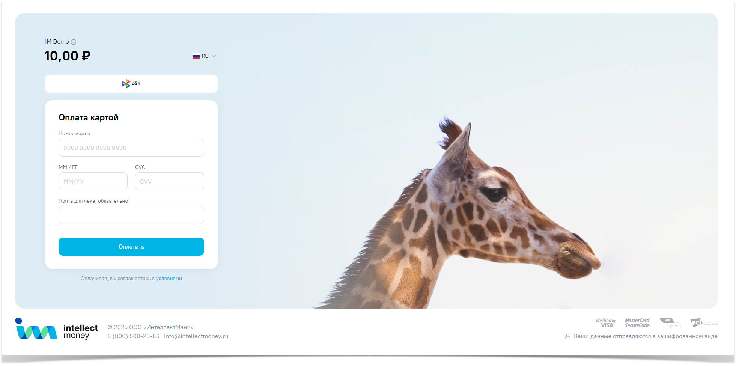Screen dimensions: 739x366
Task: Select the MM/YY expiry date field
Action: 93,181
